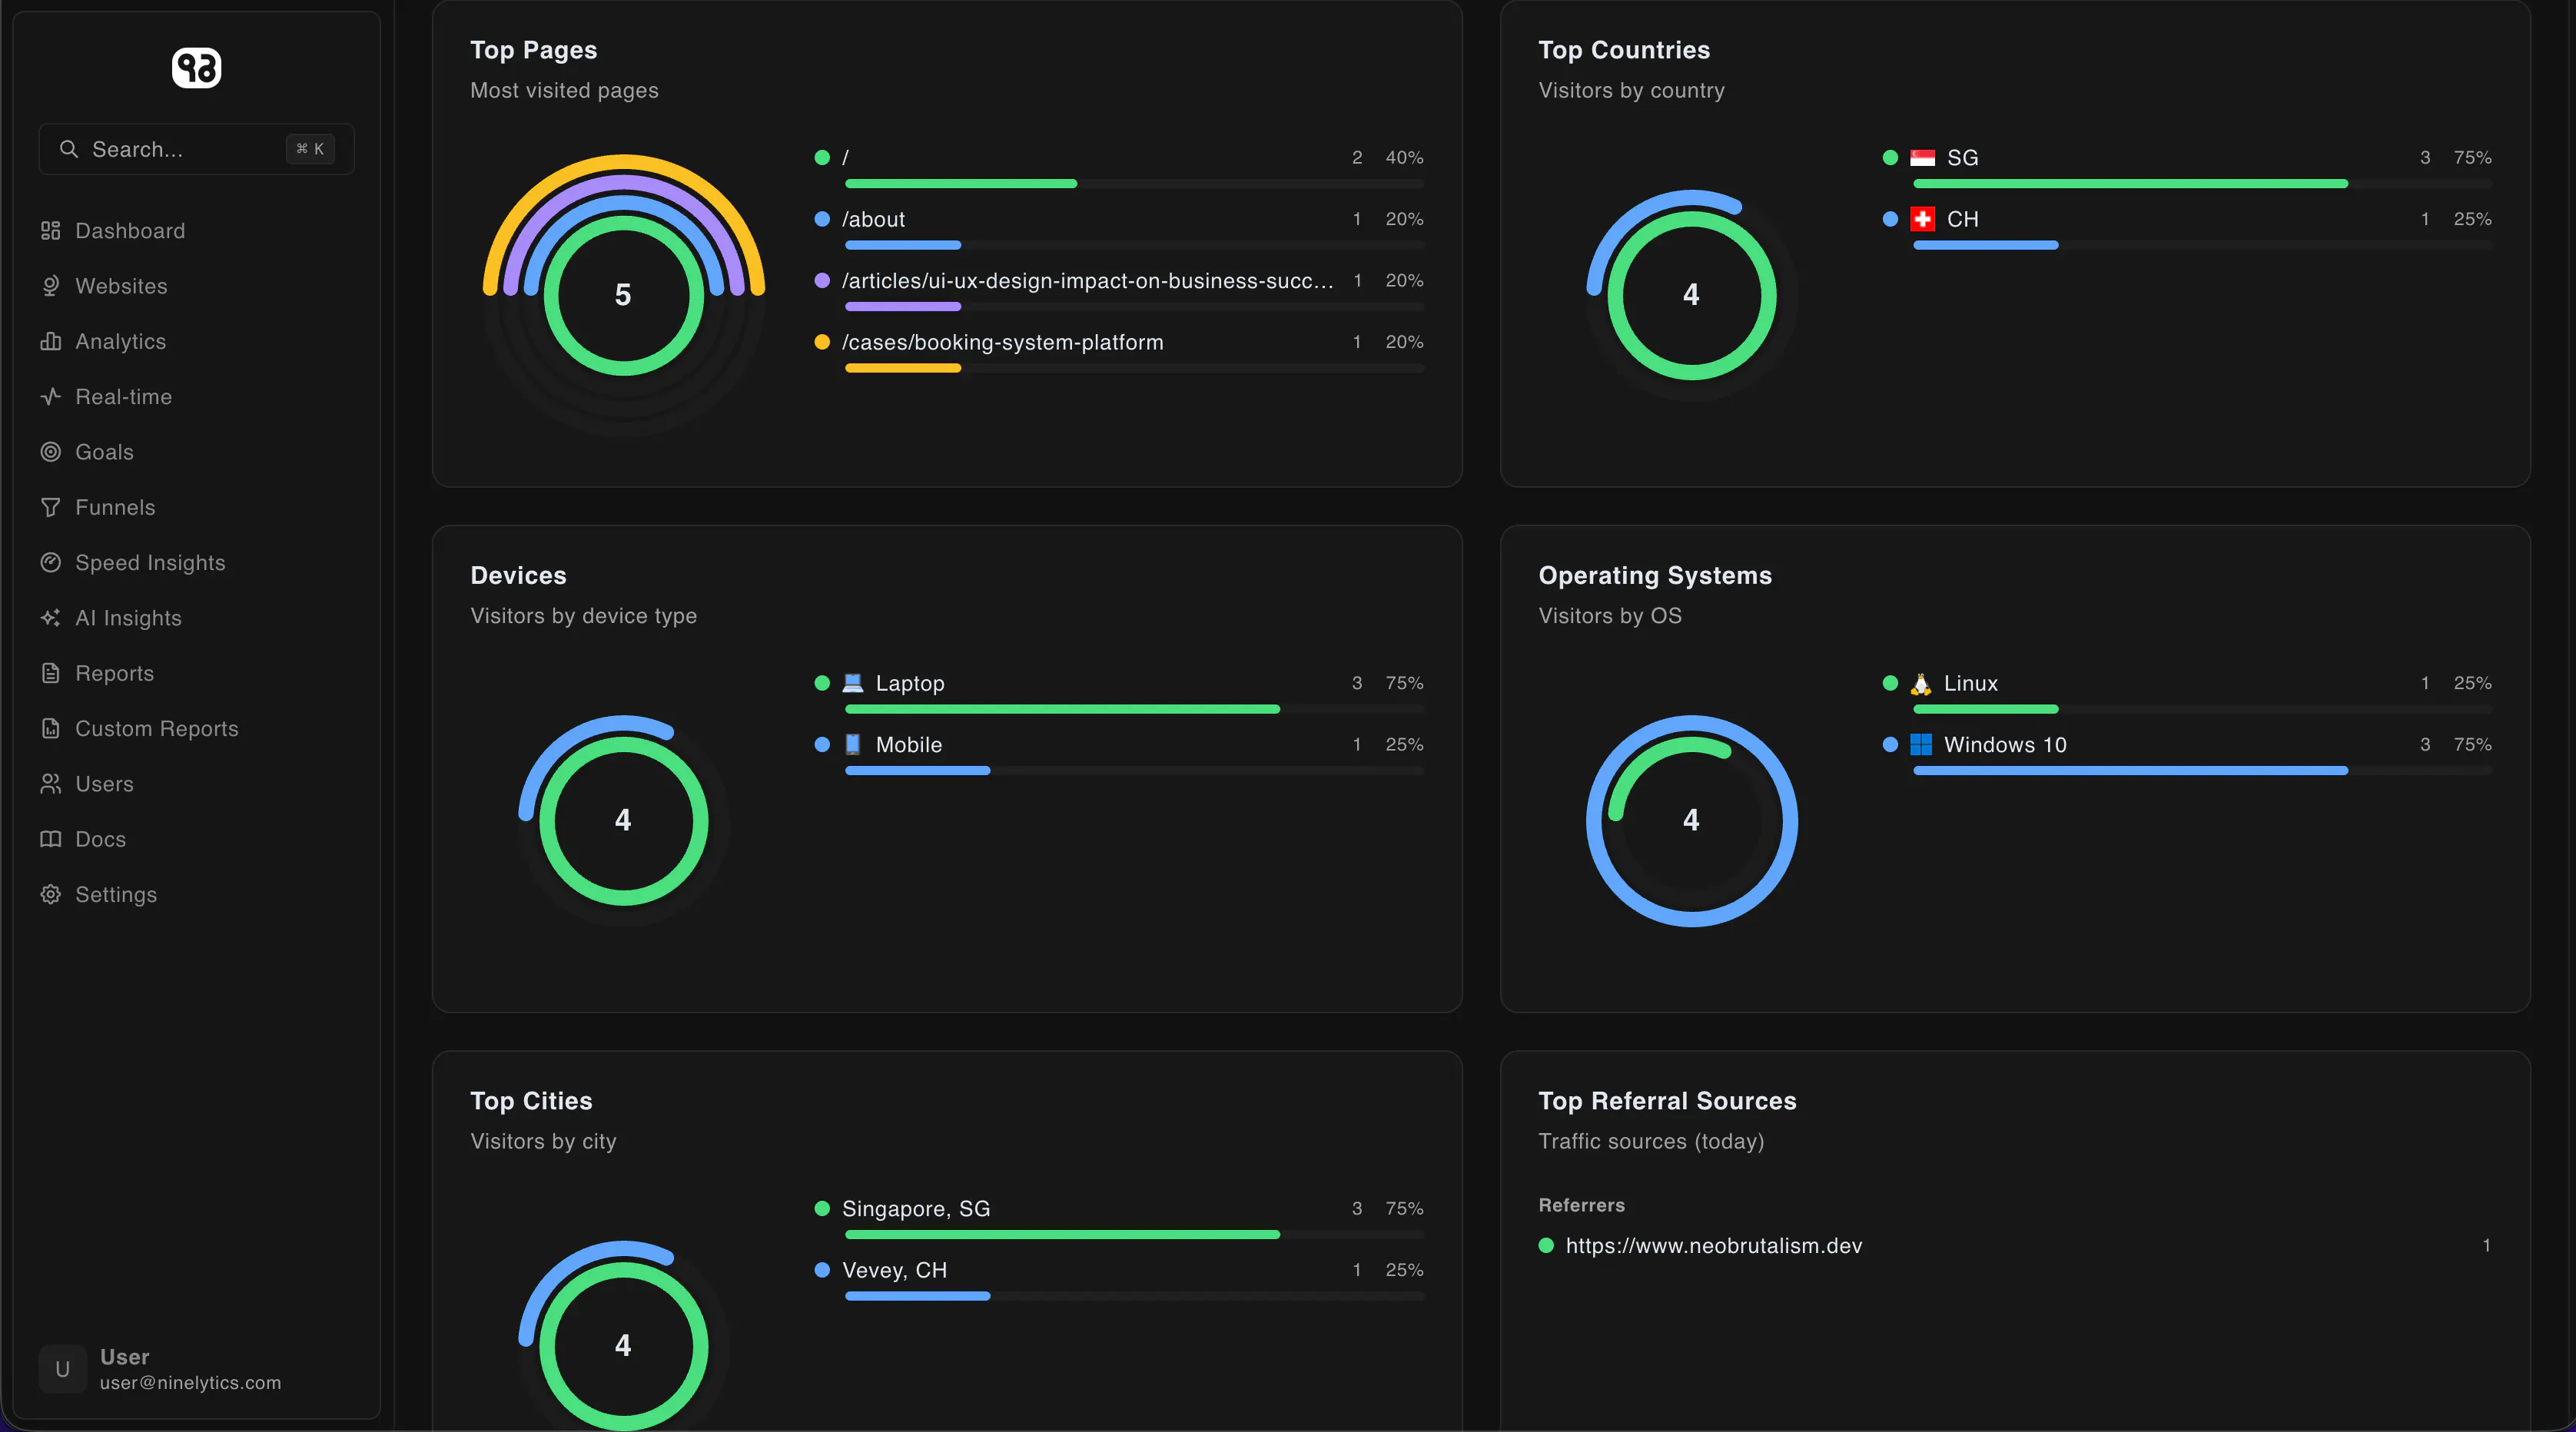Click the Windows 10 logo icon
Screen dimensions: 2576x1432
(x=1921, y=745)
